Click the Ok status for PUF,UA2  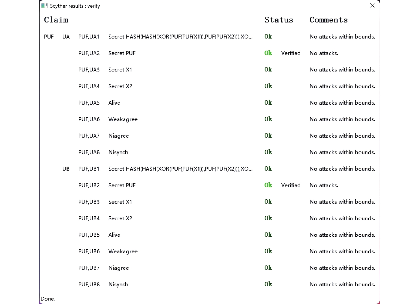[x=268, y=53]
